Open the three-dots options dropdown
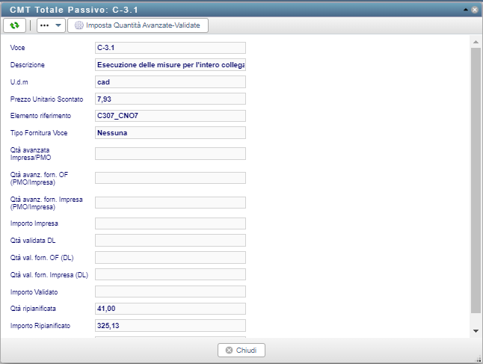 [x=50, y=25]
